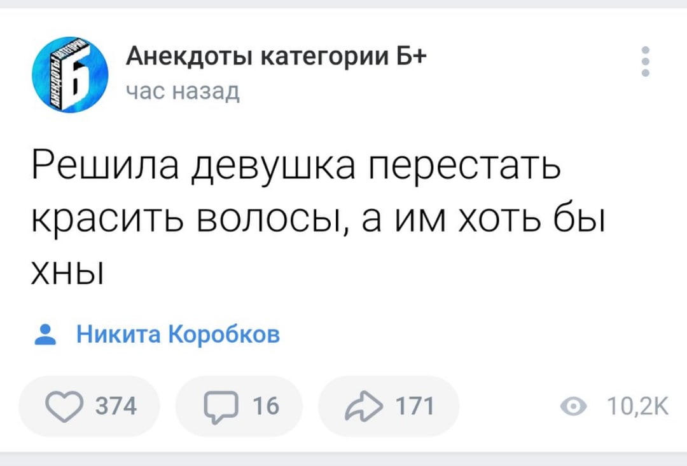Open the Анекдоты категории Б+ avatar
This screenshot has height=466, width=687.
click(x=70, y=75)
